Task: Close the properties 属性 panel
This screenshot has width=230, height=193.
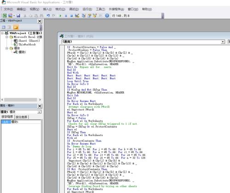Action: [40, 106]
